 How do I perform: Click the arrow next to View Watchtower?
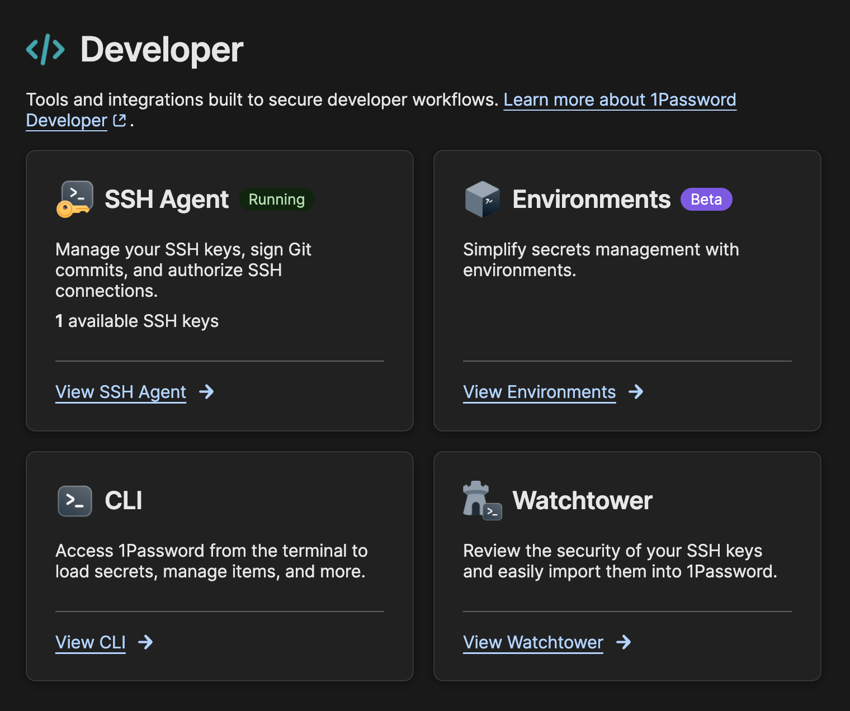coord(624,642)
